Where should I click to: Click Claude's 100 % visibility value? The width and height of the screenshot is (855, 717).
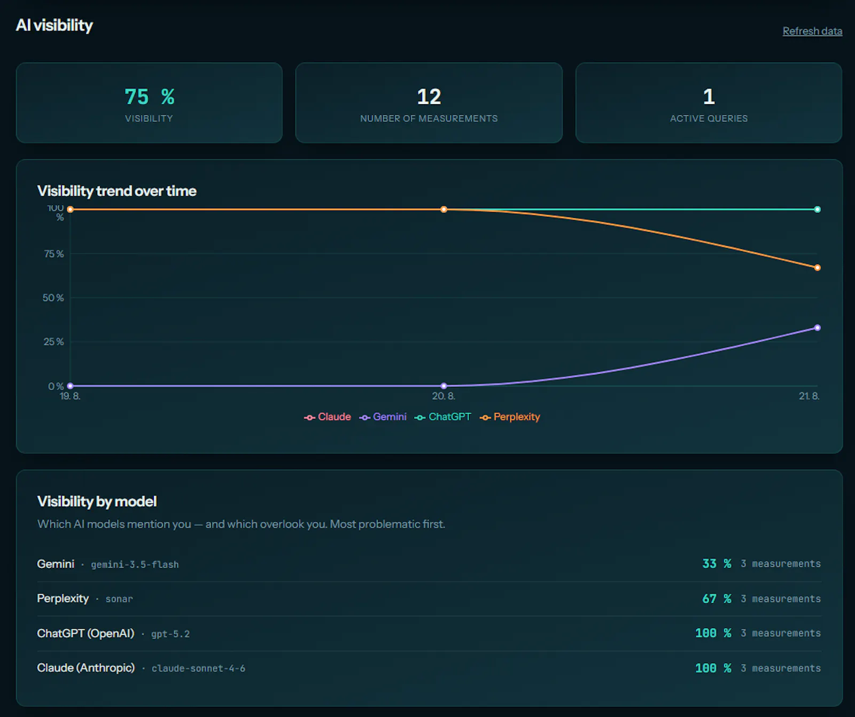pyautogui.click(x=713, y=668)
